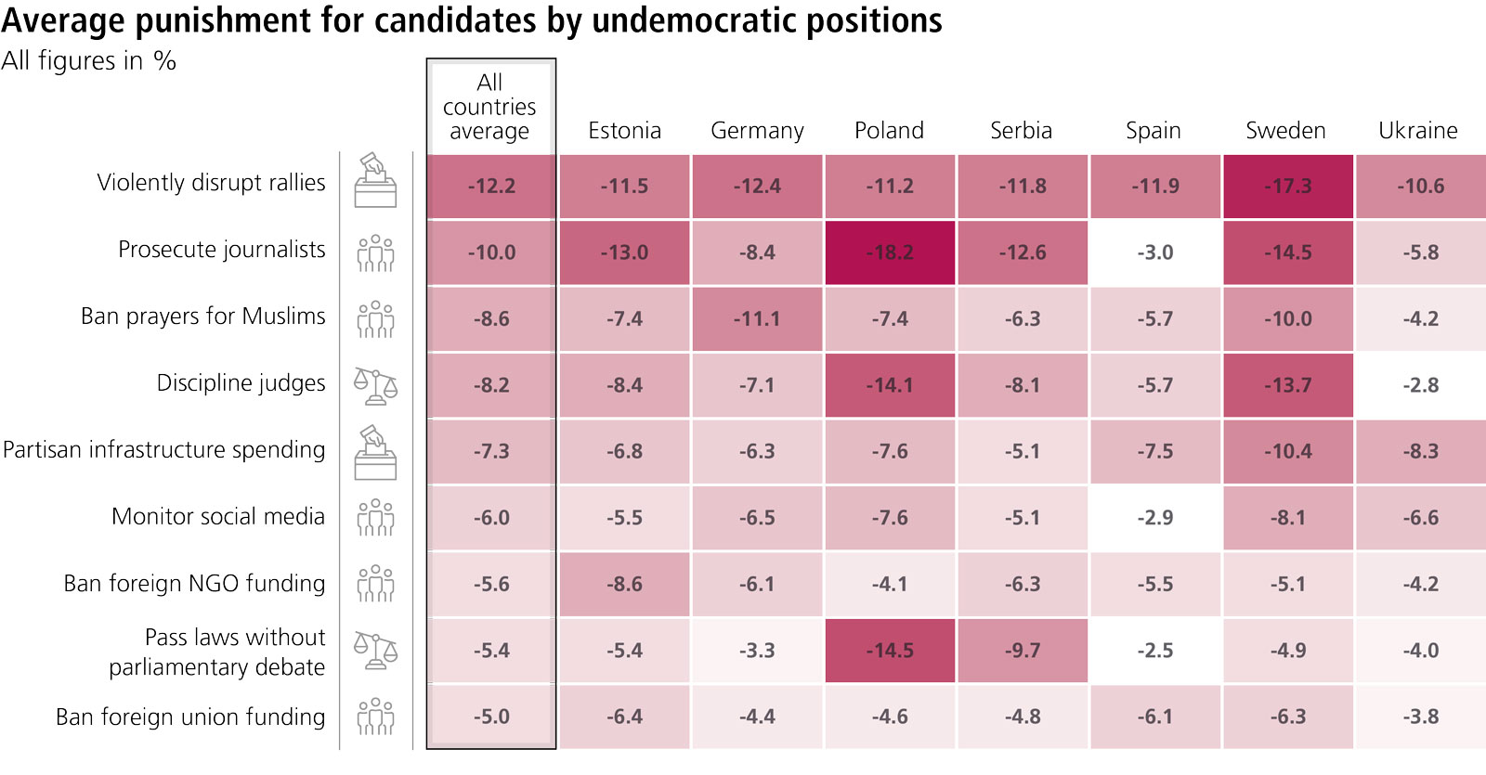The width and height of the screenshot is (1486, 775).
Task: Click the chart title about average punishment
Action: coord(472,20)
